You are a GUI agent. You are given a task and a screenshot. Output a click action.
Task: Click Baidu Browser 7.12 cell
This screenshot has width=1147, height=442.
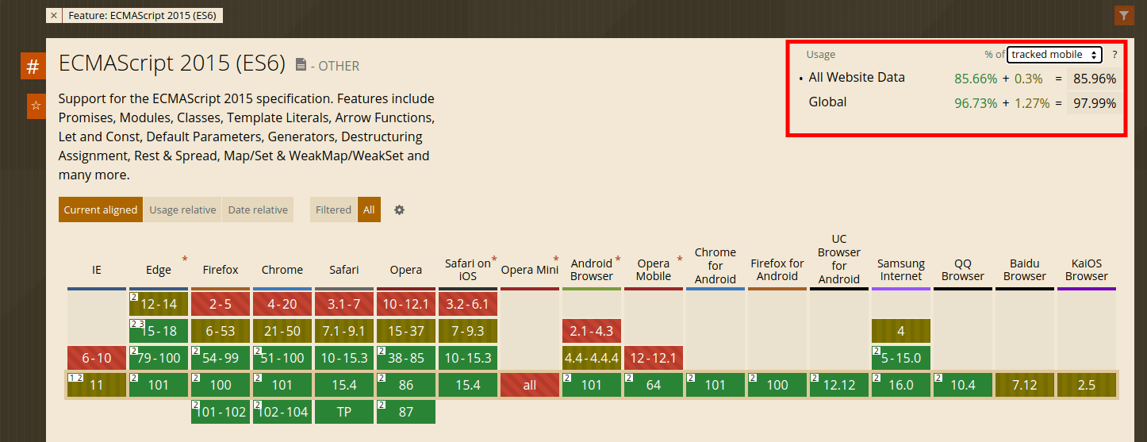[1025, 385]
